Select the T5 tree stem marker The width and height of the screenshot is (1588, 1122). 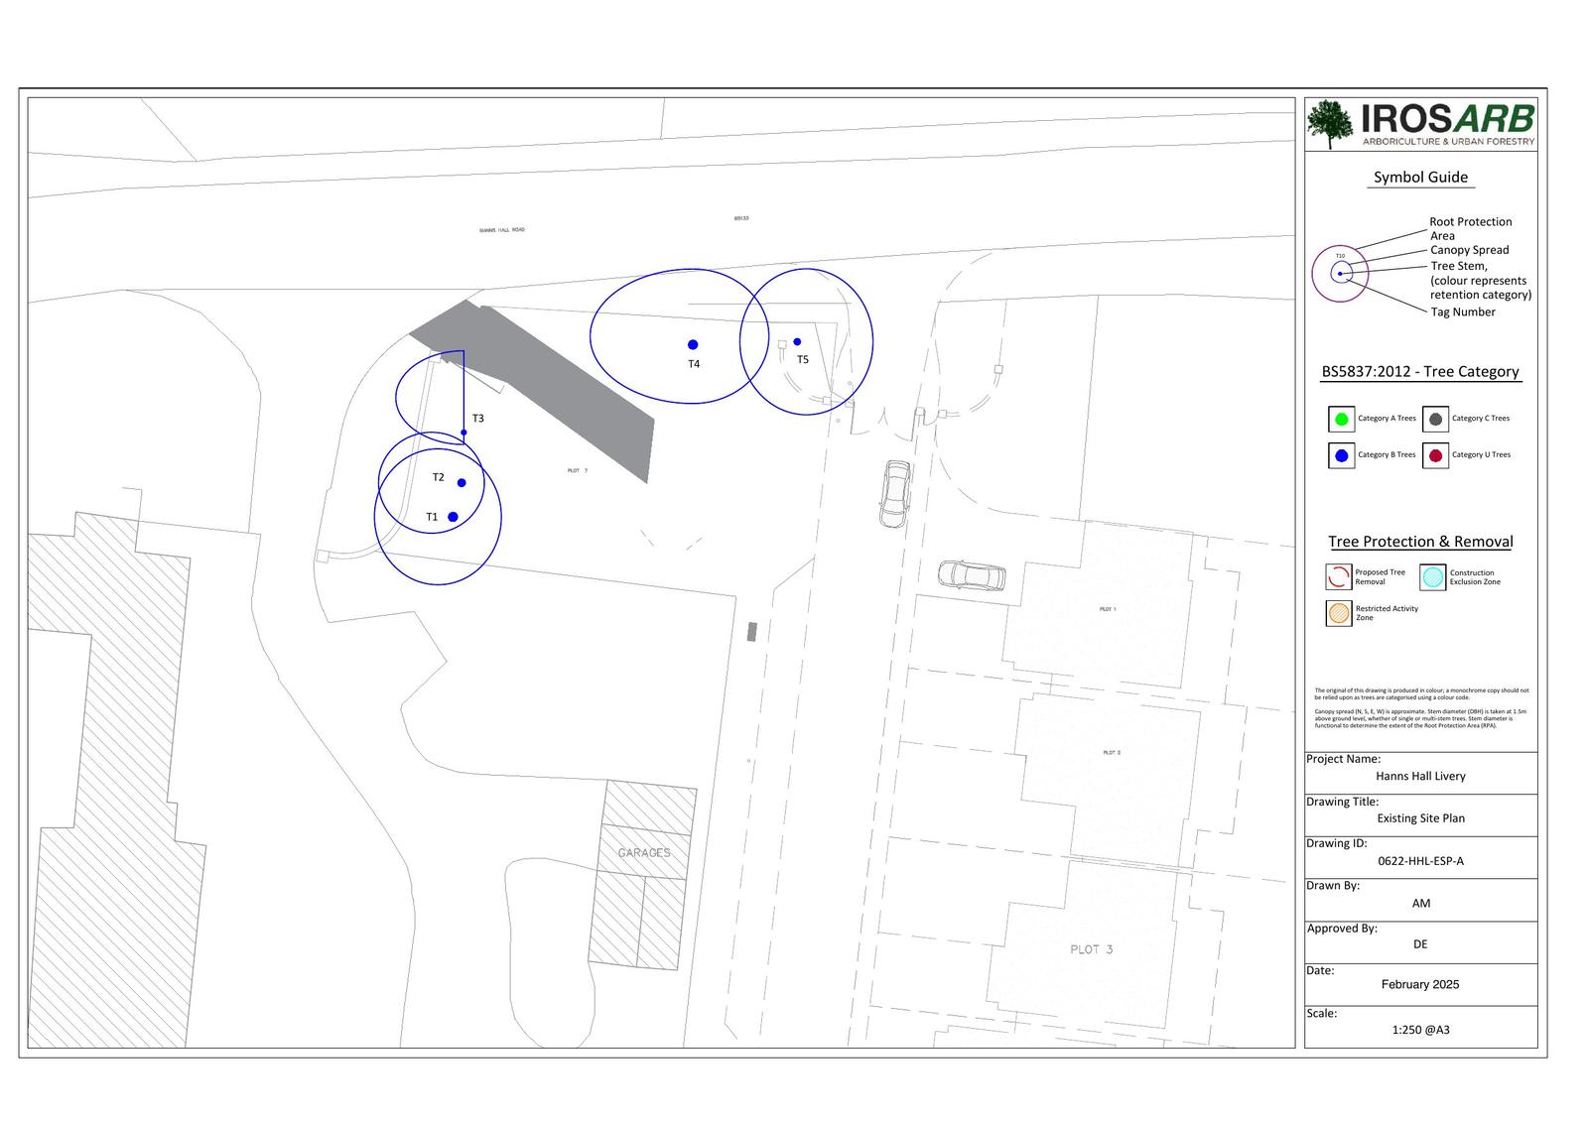(x=797, y=342)
